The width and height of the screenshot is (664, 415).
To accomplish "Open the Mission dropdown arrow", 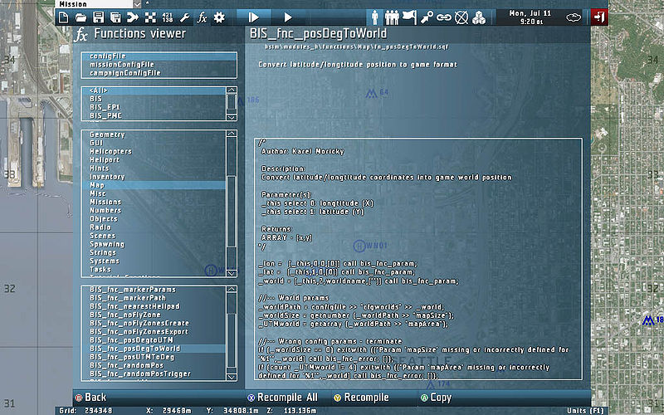I will point(137,4).
